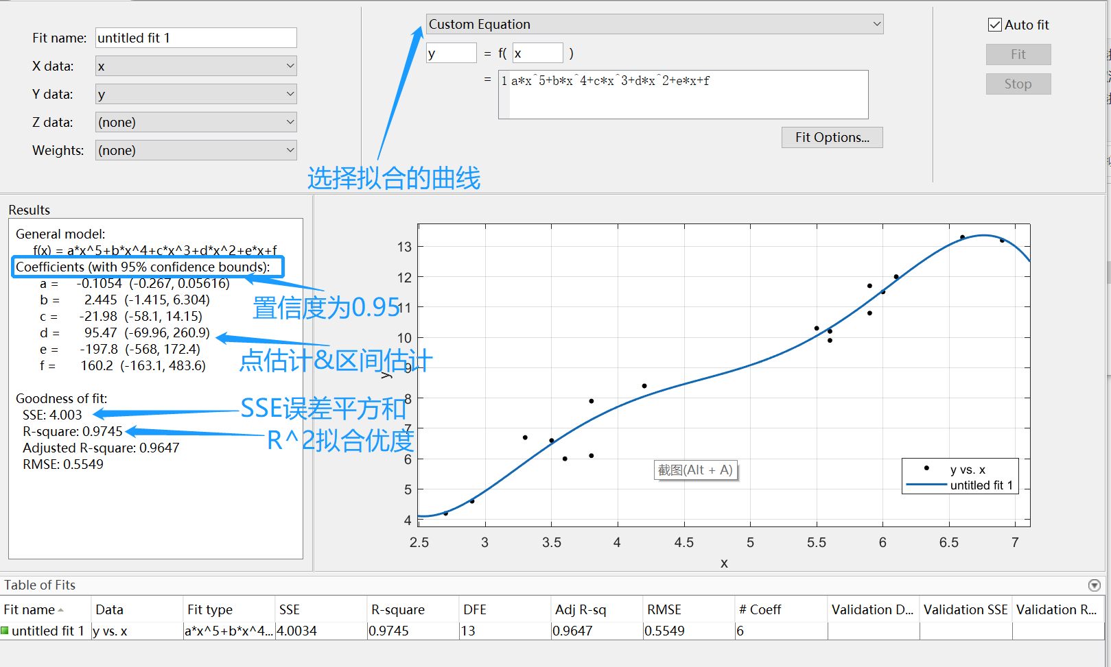Click the Data column header
Viewport: 1111px width, 667px height.
(137, 609)
